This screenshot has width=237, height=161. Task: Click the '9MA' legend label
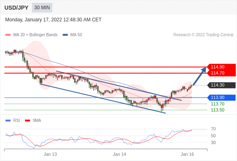[x=37, y=121]
